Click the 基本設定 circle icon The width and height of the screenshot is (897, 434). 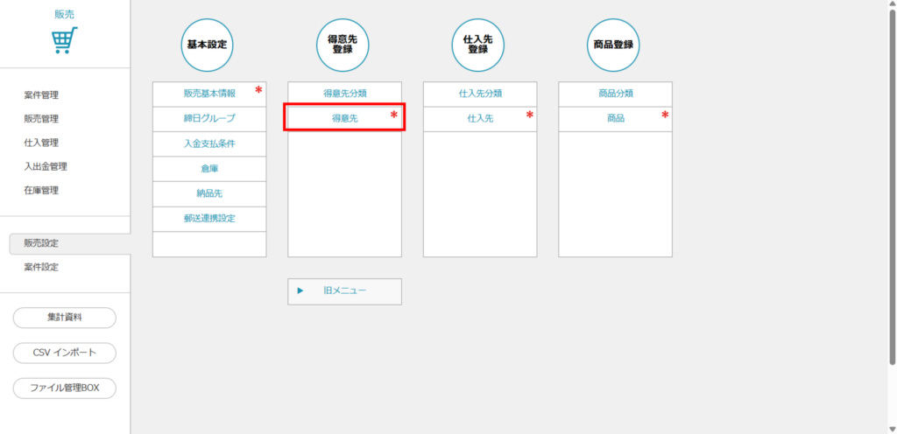(208, 44)
